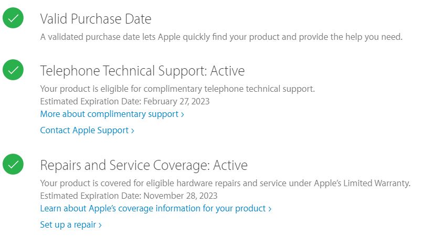
Task: Click the Apple's Limited Warranty coverage sentence
Action: [225, 183]
